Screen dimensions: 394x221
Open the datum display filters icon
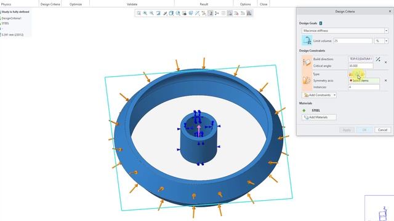[198, 14]
